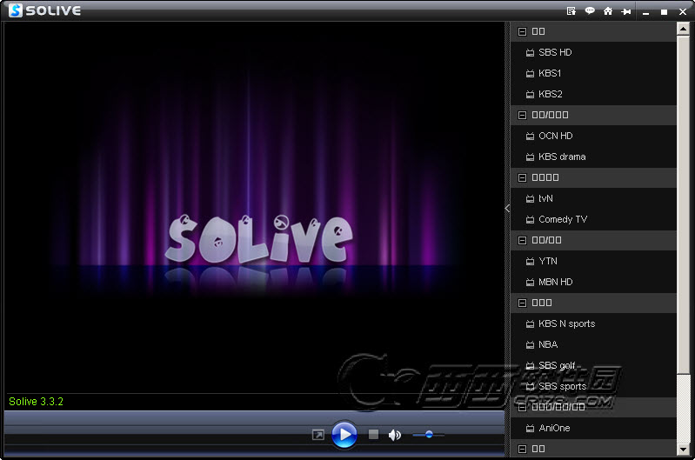Collapse the category above tvN

522,177
